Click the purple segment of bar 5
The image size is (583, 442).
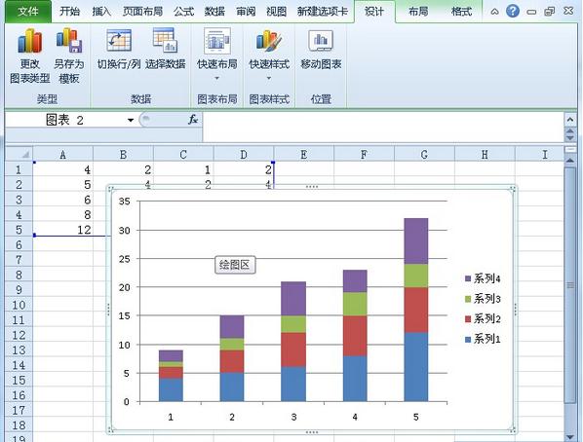click(x=415, y=241)
